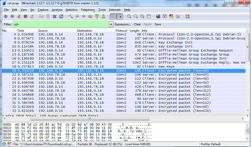Restart the running capture icon
The image size is (251, 147).
click(32, 16)
